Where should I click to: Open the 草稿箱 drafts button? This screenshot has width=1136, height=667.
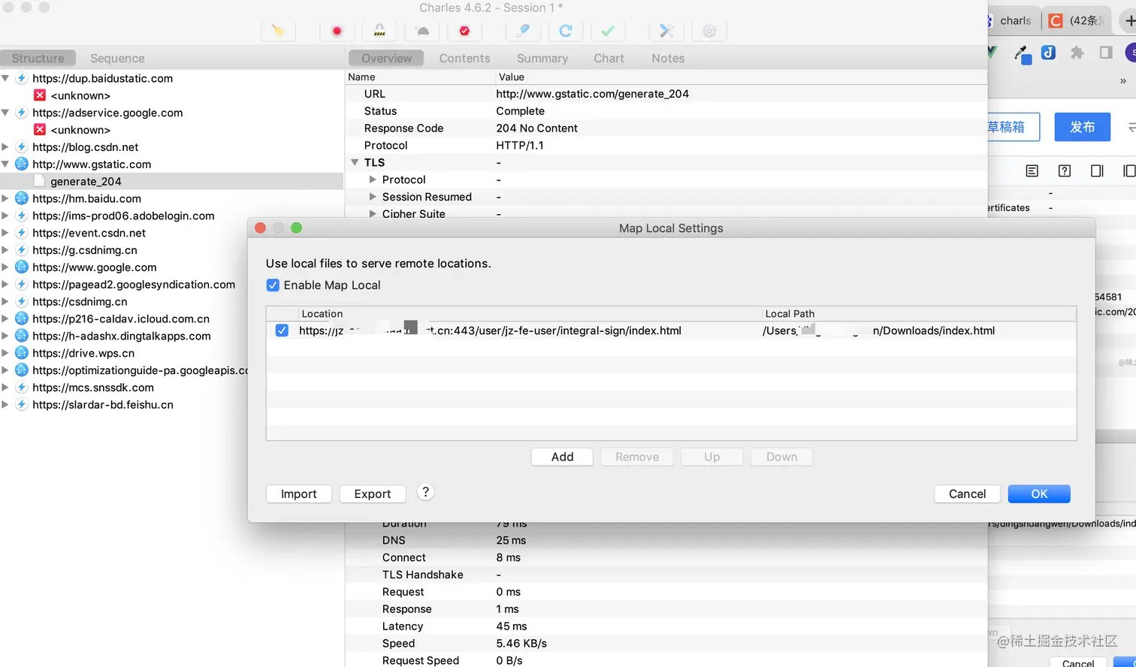(1013, 127)
